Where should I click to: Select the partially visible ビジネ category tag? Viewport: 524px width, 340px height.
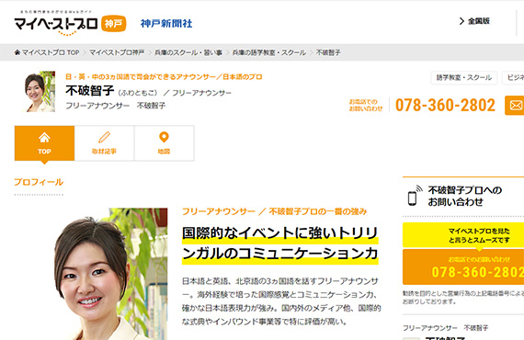(x=513, y=78)
